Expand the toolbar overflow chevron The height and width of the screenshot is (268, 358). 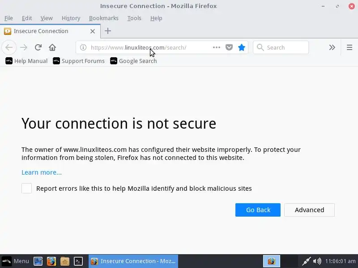tap(332, 47)
